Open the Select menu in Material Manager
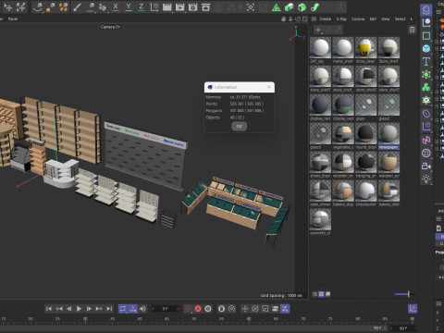 pyautogui.click(x=401, y=19)
